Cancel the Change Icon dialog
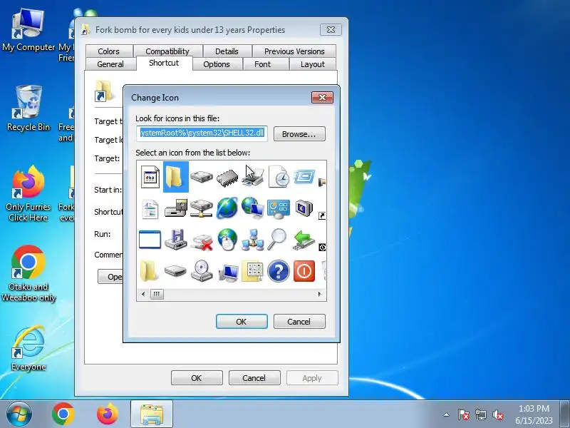This screenshot has width=570, height=428. coord(299,322)
